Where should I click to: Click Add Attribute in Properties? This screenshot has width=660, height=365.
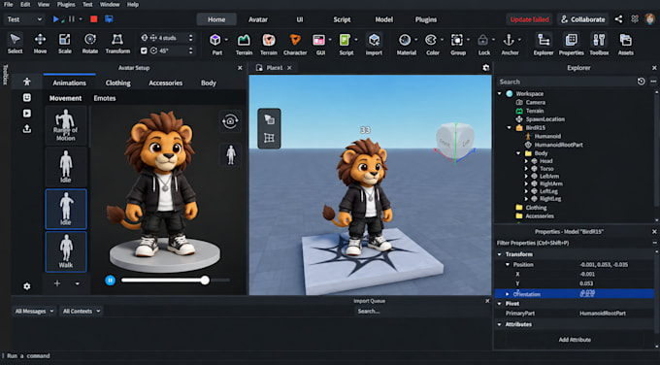(x=575, y=340)
